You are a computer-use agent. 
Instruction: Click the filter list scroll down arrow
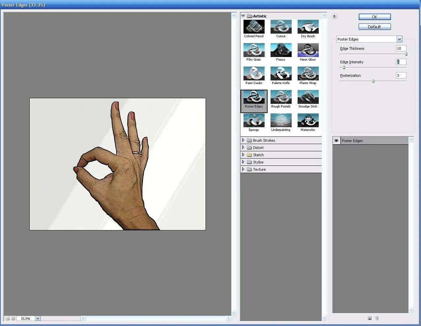point(324,318)
